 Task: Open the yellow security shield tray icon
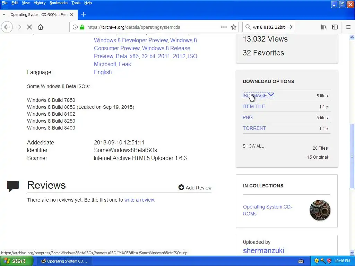(x=317, y=261)
